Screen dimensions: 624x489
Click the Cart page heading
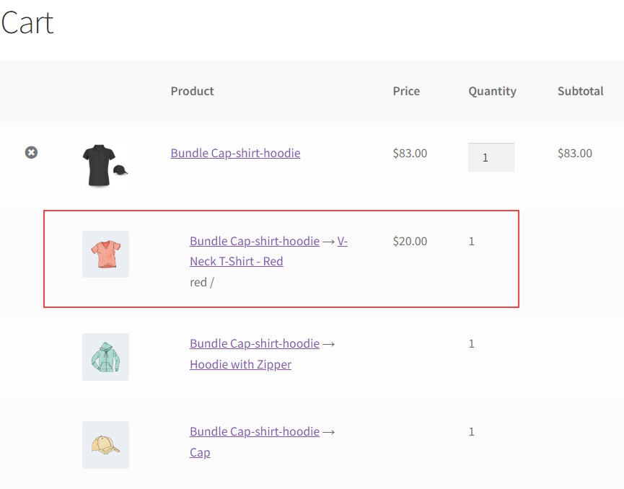(x=27, y=22)
